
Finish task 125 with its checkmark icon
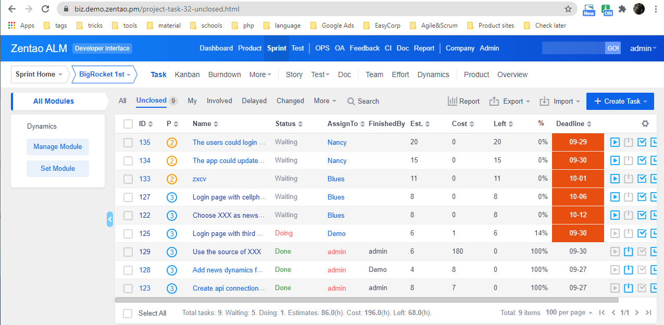642,233
